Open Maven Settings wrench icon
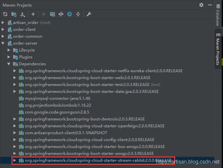 (89, 14)
